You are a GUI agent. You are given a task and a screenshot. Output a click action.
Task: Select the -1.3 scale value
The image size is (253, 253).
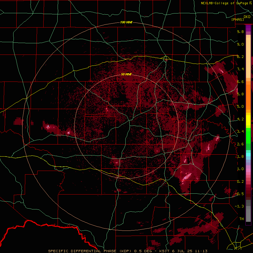239,206
